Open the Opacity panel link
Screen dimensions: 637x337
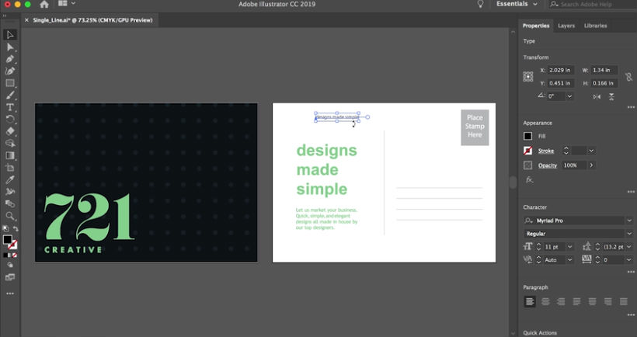[x=548, y=165]
